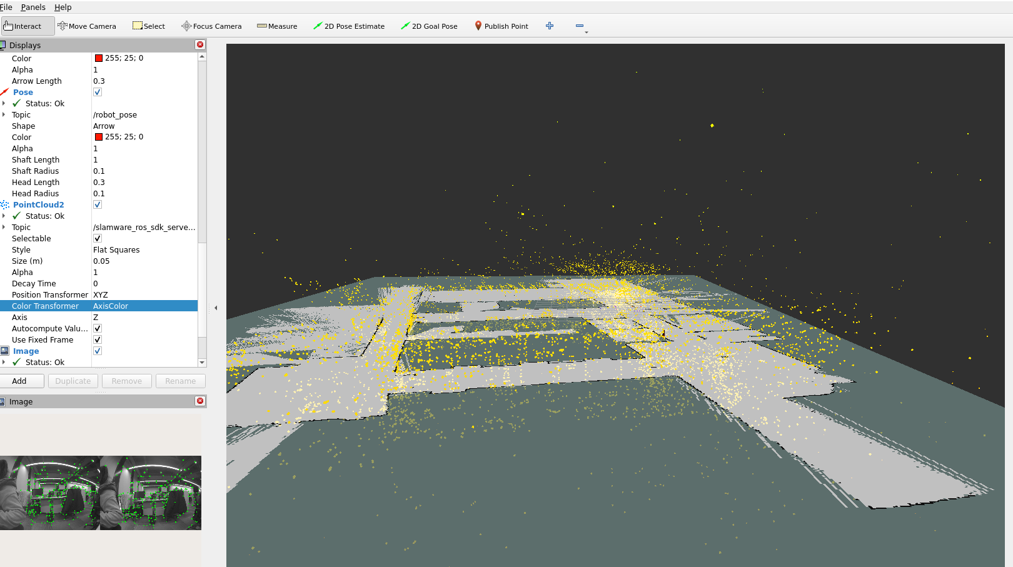The image size is (1013, 567).
Task: Disable the PointCloud2 Selectable option
Action: pos(97,238)
